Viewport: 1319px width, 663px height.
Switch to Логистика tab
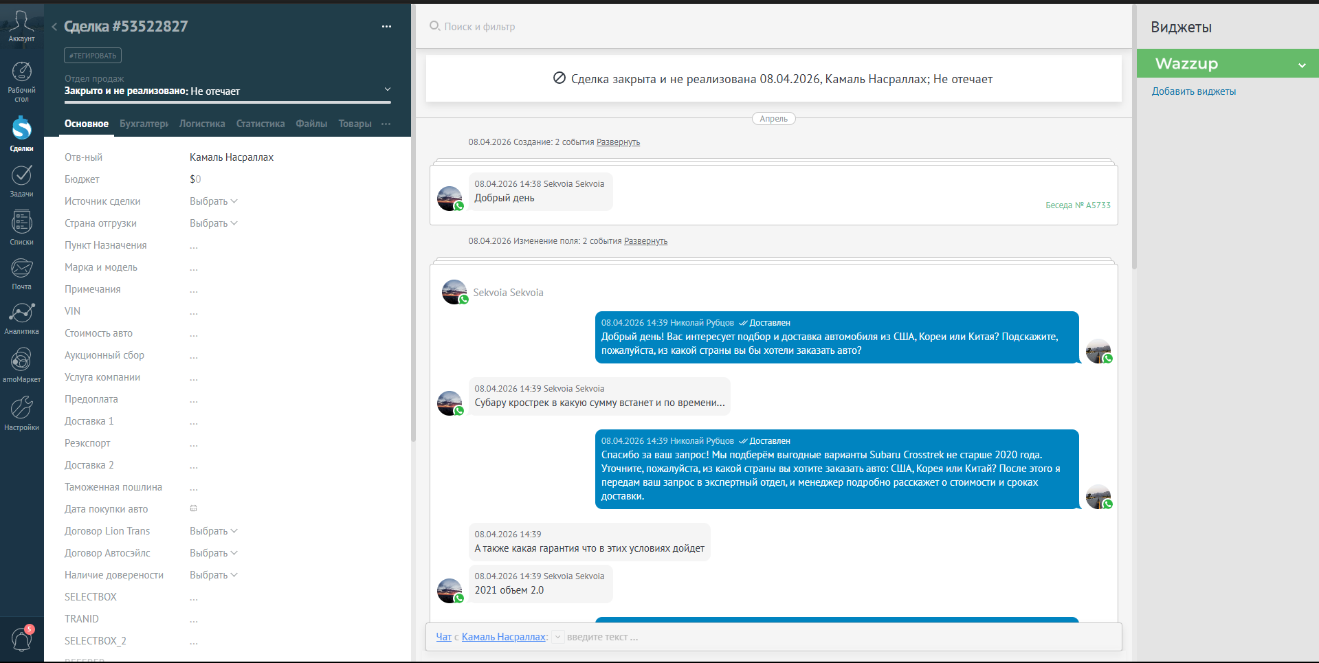point(202,124)
